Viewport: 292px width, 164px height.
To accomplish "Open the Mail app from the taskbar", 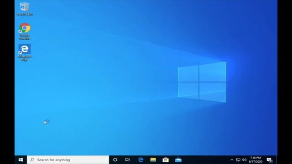I will [x=178, y=160].
